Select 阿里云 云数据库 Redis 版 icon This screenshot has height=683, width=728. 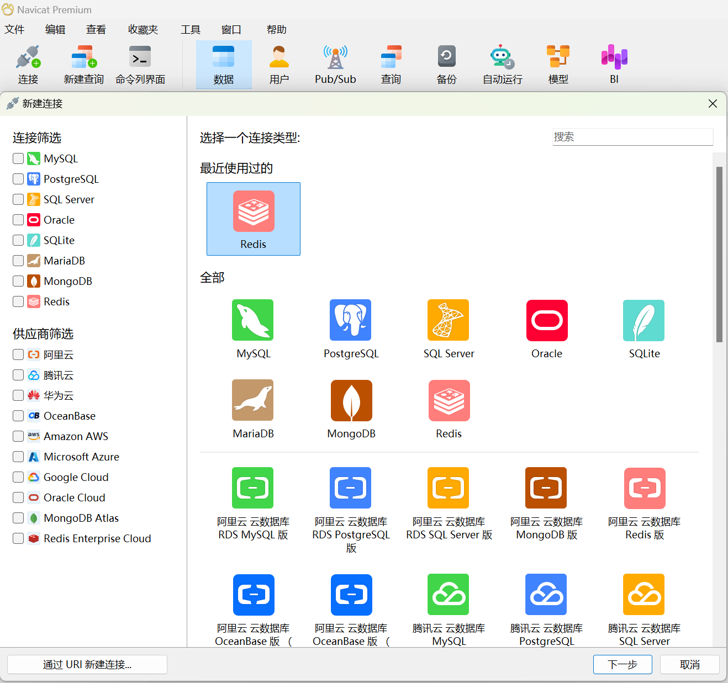[x=645, y=488]
